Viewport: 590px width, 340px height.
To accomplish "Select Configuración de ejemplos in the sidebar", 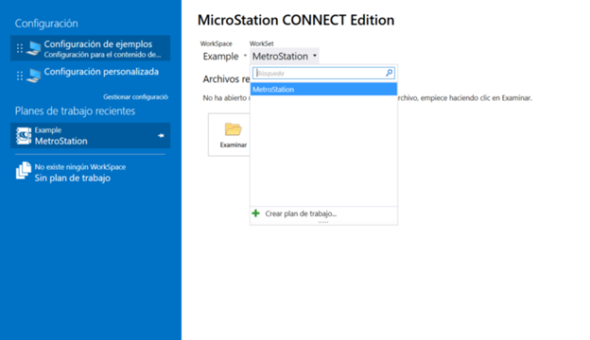I will point(91,48).
